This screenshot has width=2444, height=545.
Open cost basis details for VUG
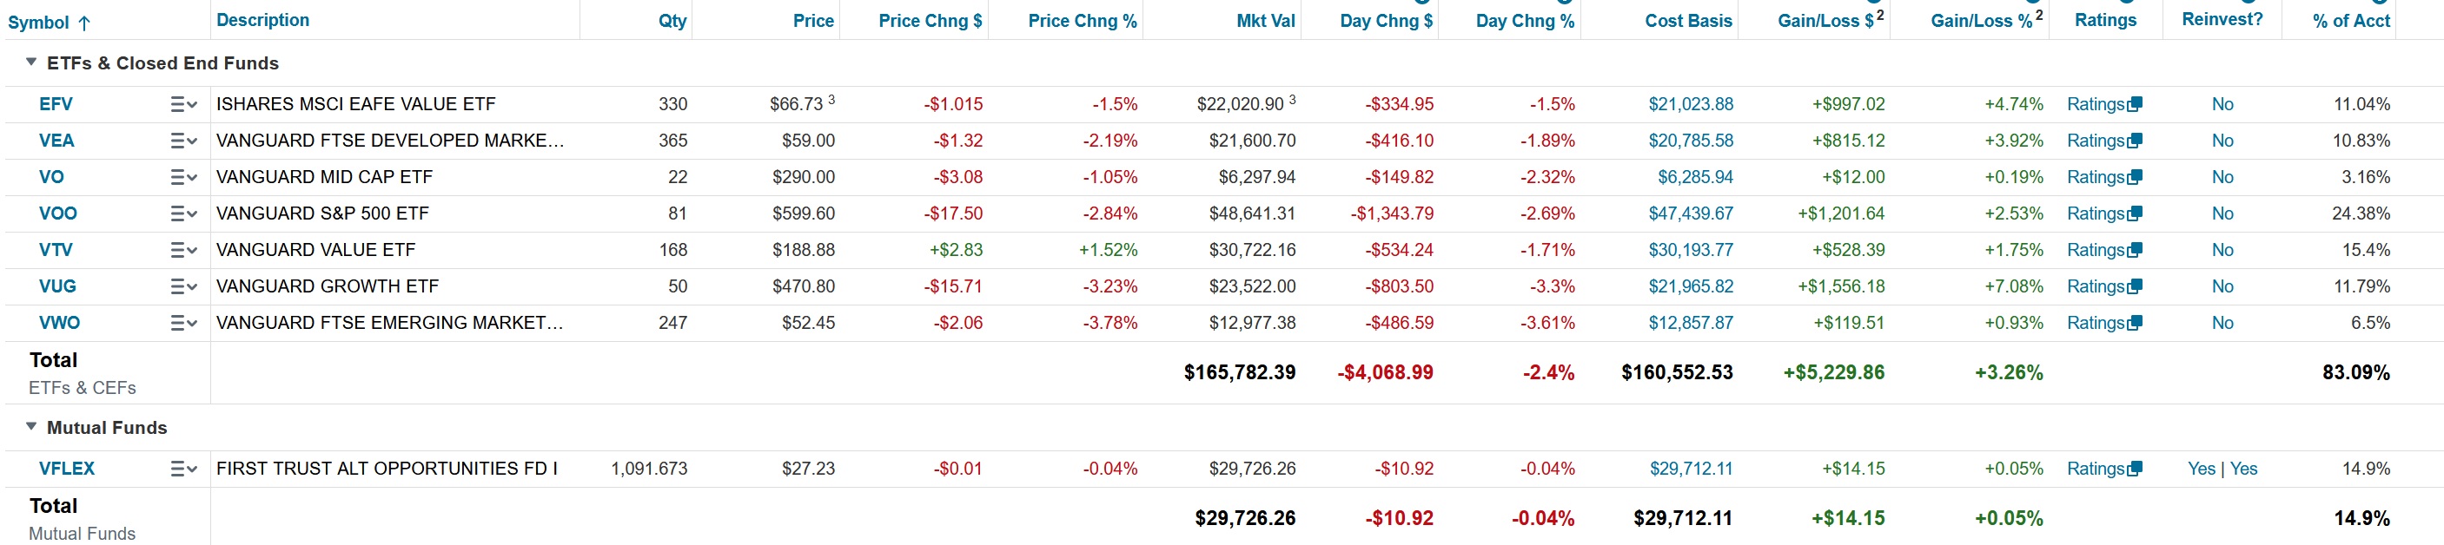coord(1690,286)
